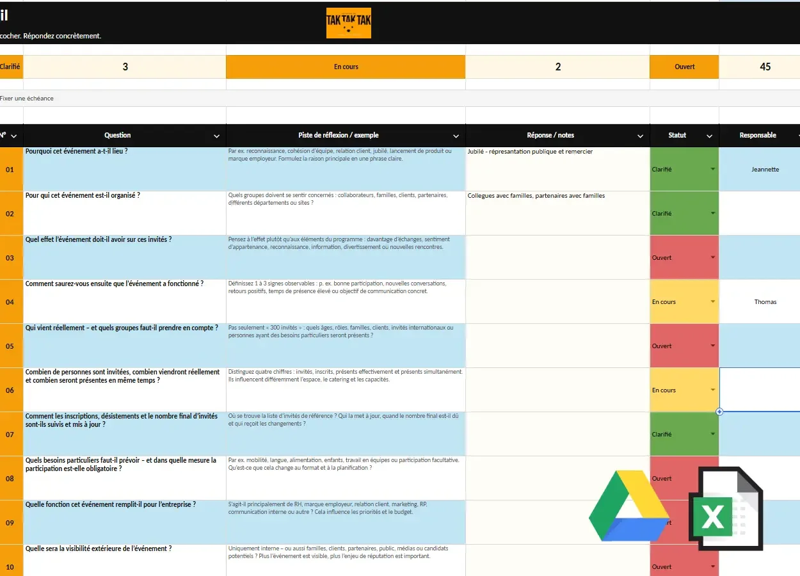The image size is (800, 576).
Task: Click the selected empty Responsable cell in row 06
Action: coord(760,390)
